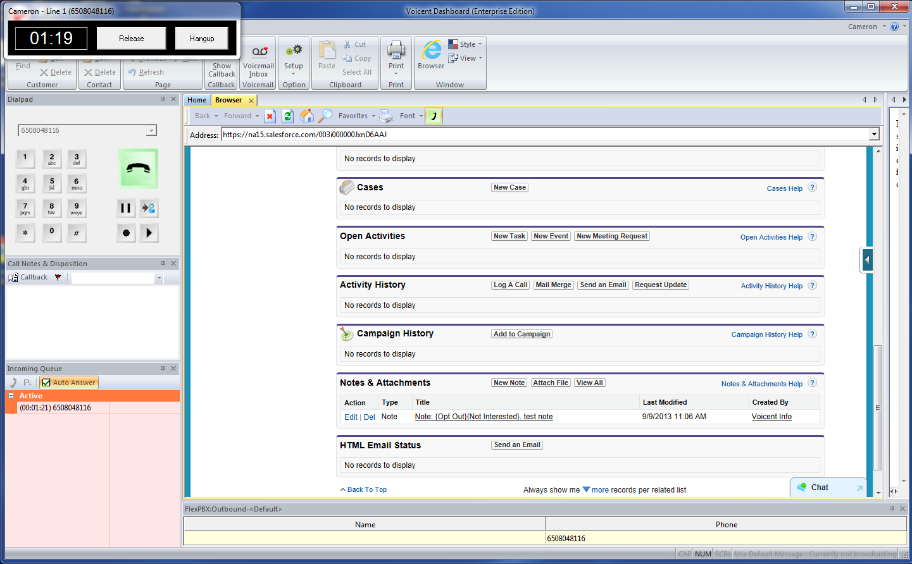Close the Browser tab
Viewport: 912px width, 564px height.
(x=251, y=101)
